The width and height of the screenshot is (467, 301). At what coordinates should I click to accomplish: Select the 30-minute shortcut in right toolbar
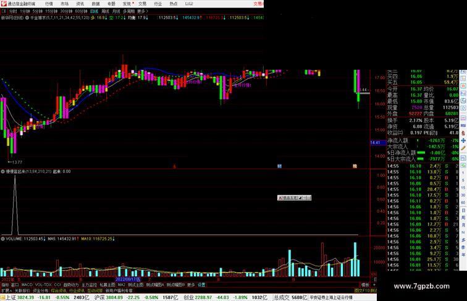click(463, 195)
